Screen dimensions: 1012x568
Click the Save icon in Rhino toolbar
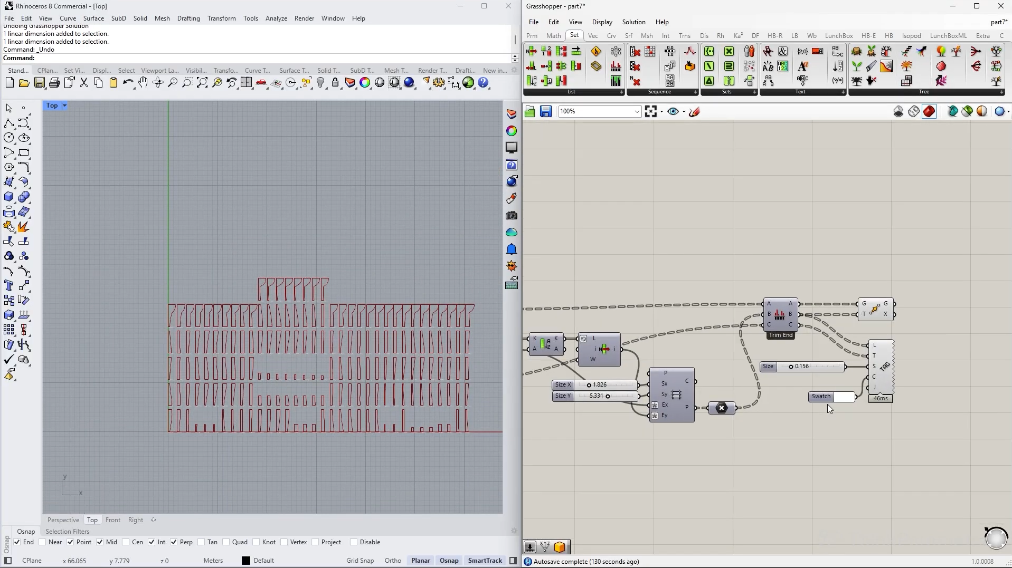click(39, 83)
